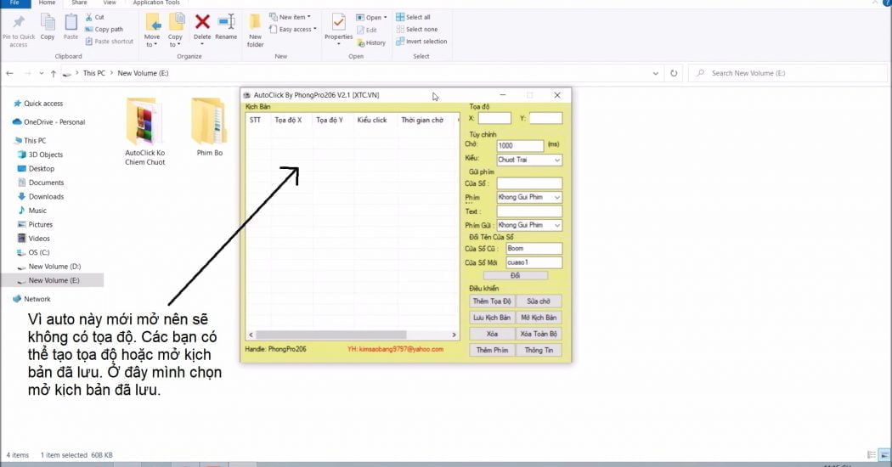Select Network in navigation pane

[x=37, y=299]
